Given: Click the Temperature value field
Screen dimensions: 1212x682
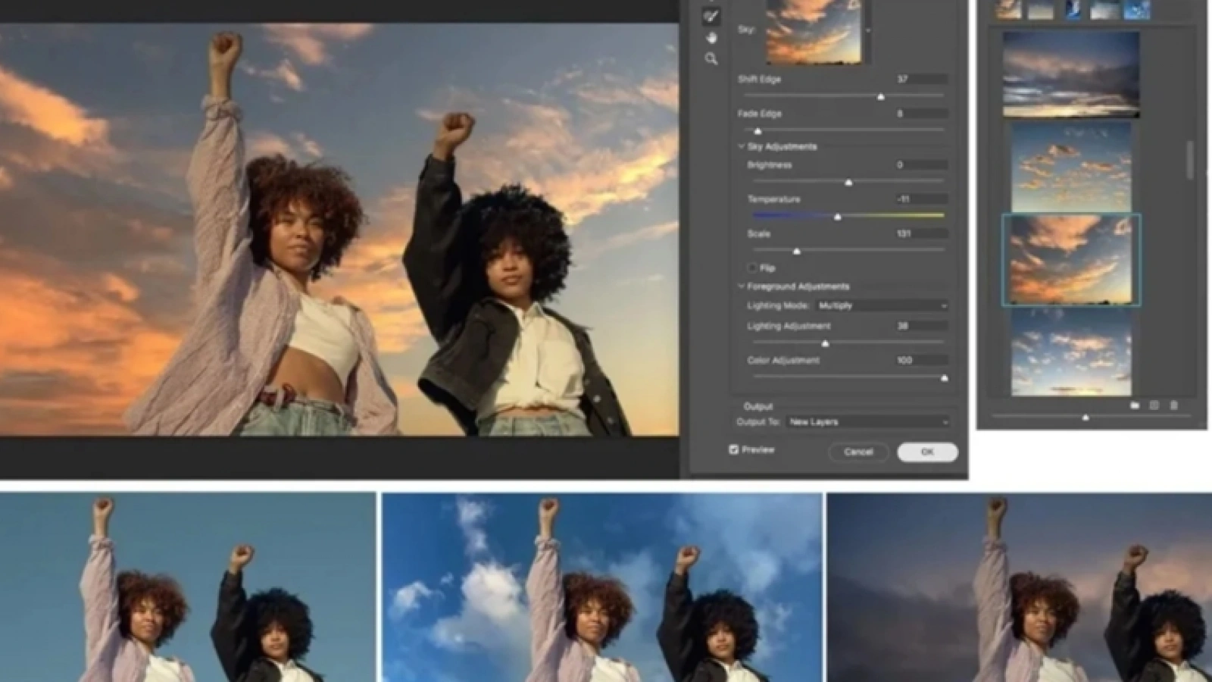Looking at the screenshot, I should click(x=920, y=199).
